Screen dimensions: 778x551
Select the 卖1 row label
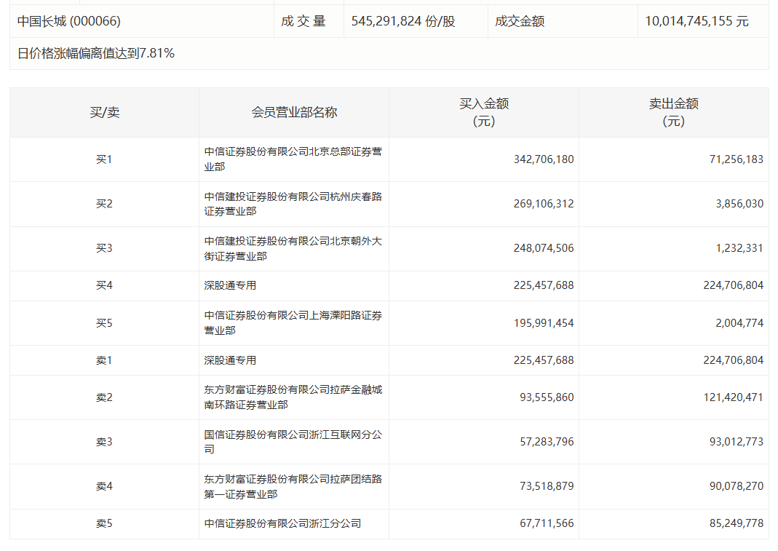(104, 360)
